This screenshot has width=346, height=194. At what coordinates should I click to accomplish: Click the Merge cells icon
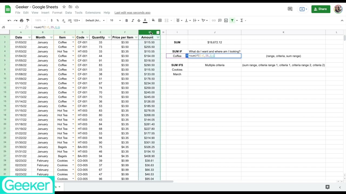click(x=167, y=20)
